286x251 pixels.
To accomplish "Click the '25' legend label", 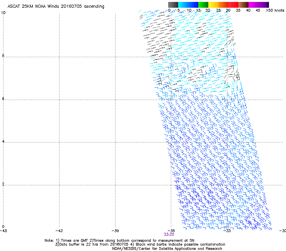I will pyautogui.click(x=218, y=10).
